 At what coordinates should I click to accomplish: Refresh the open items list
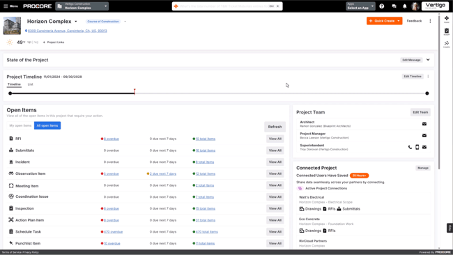[x=275, y=127]
